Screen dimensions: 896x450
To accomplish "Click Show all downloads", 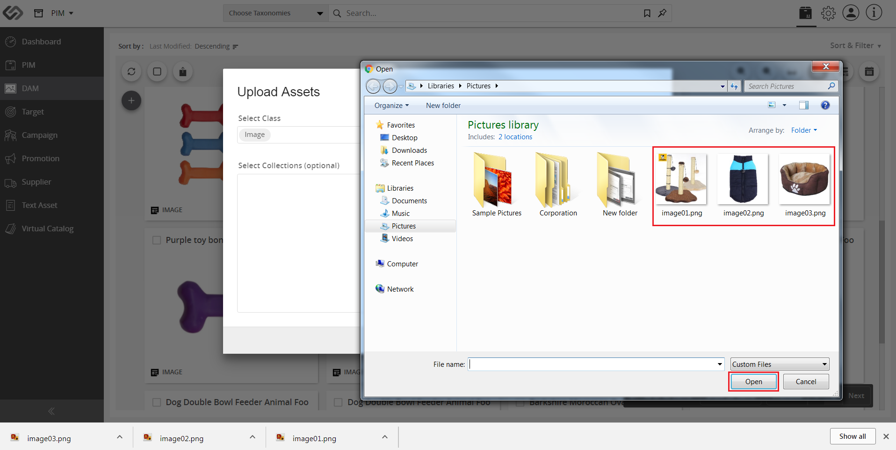I will coord(853,436).
